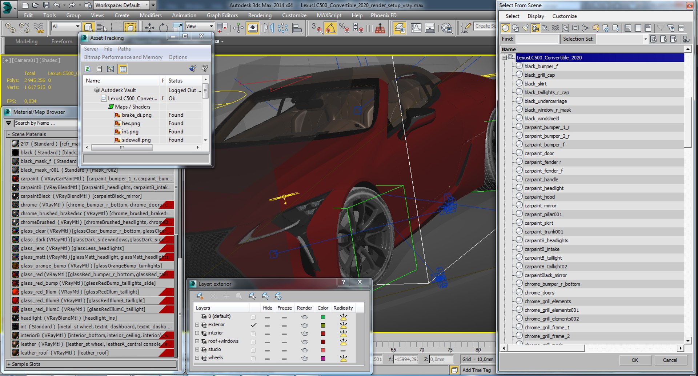Image resolution: width=698 pixels, height=376 pixels.
Task: Expand the wheels layer
Action: 197,358
